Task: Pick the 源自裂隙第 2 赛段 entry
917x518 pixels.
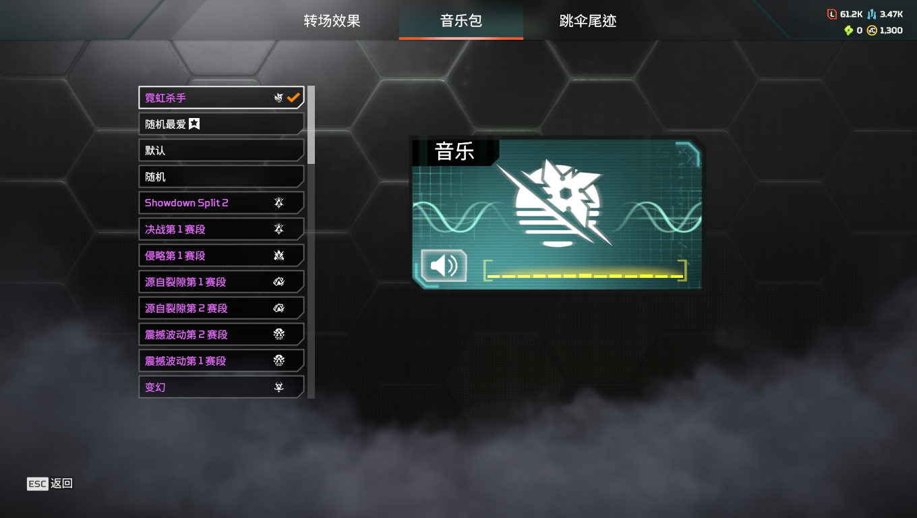Action: click(x=222, y=308)
